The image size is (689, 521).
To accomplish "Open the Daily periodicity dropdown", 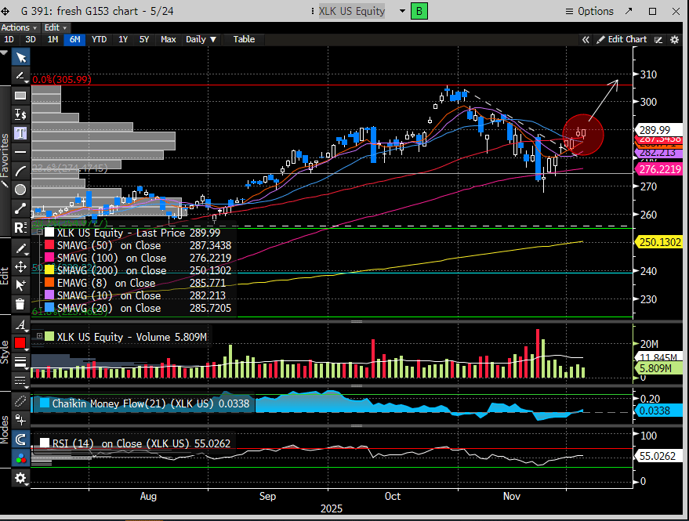I will click(x=201, y=39).
